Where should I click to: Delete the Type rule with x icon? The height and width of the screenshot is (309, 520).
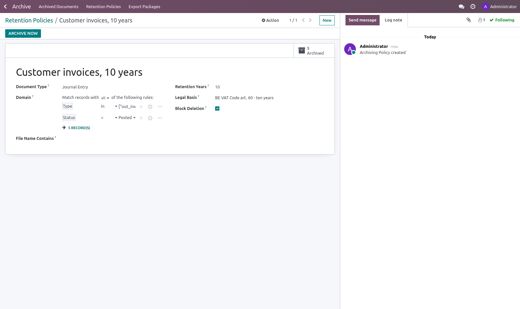[141, 107]
